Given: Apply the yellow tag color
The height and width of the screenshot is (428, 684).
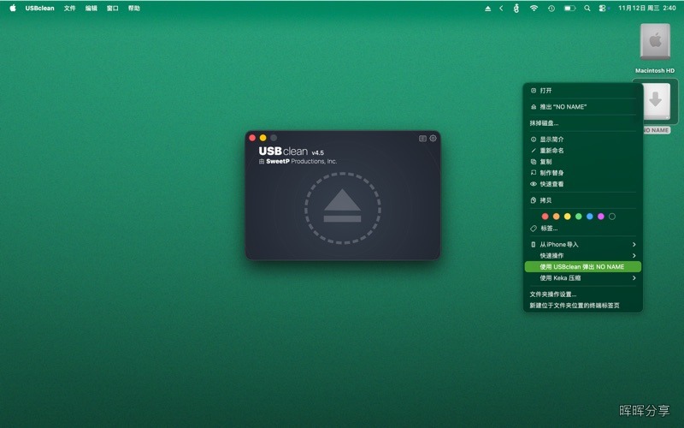Looking at the screenshot, I should click(567, 217).
